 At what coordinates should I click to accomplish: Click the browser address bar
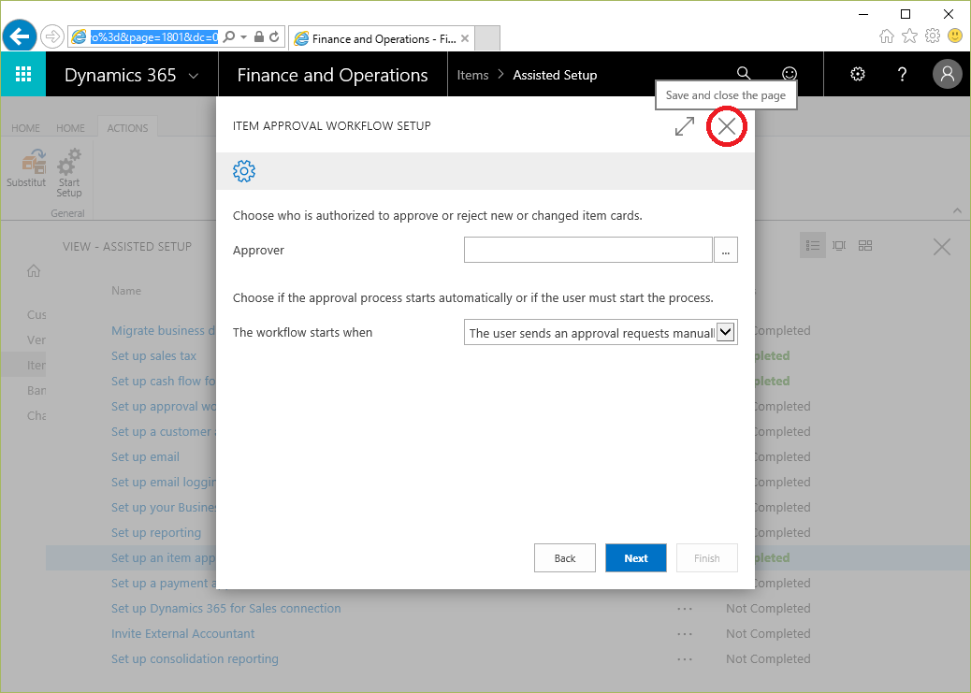pyautogui.click(x=154, y=37)
